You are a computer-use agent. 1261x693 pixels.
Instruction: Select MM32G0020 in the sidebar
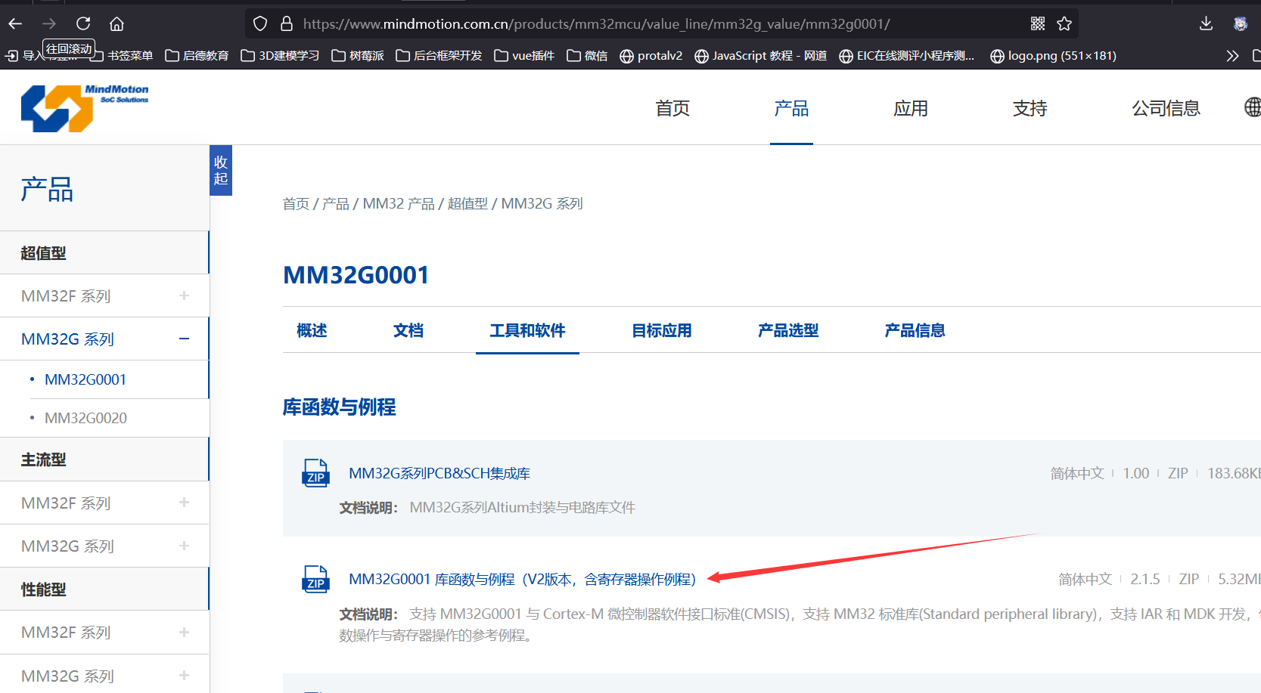pyautogui.click(x=85, y=418)
